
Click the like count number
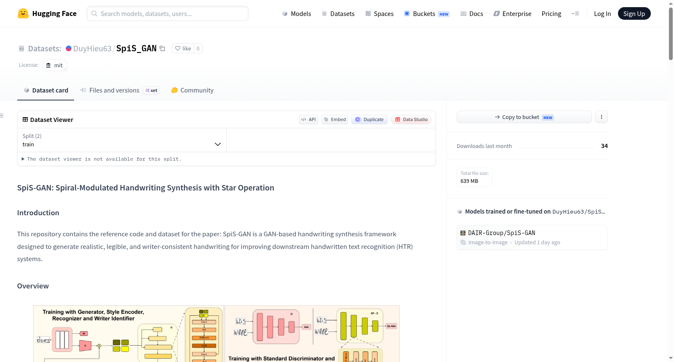click(x=198, y=48)
